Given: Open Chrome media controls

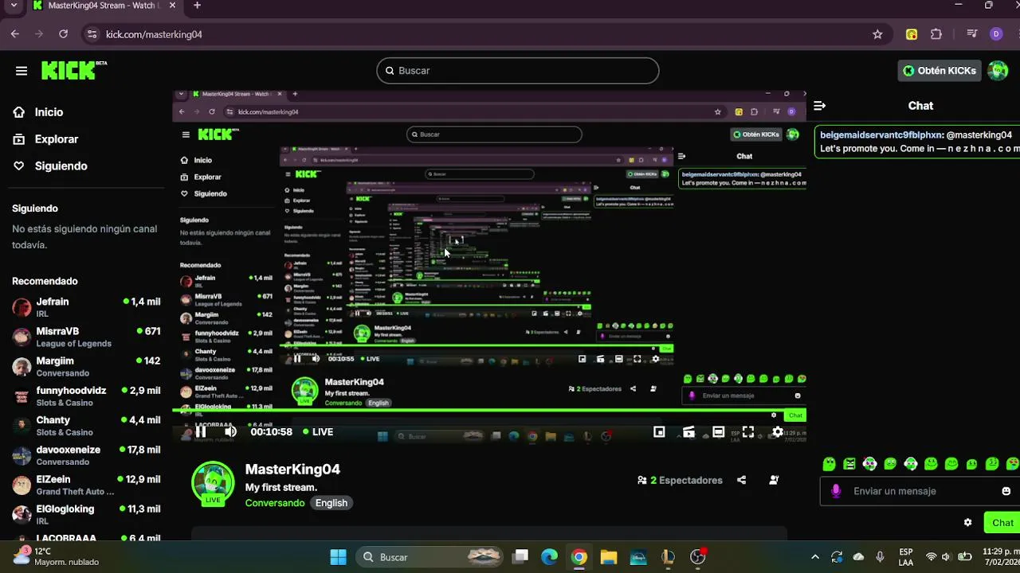Looking at the screenshot, I should (x=971, y=34).
